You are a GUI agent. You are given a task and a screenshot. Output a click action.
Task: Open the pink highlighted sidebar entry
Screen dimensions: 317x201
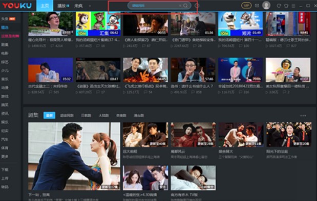tap(10, 36)
